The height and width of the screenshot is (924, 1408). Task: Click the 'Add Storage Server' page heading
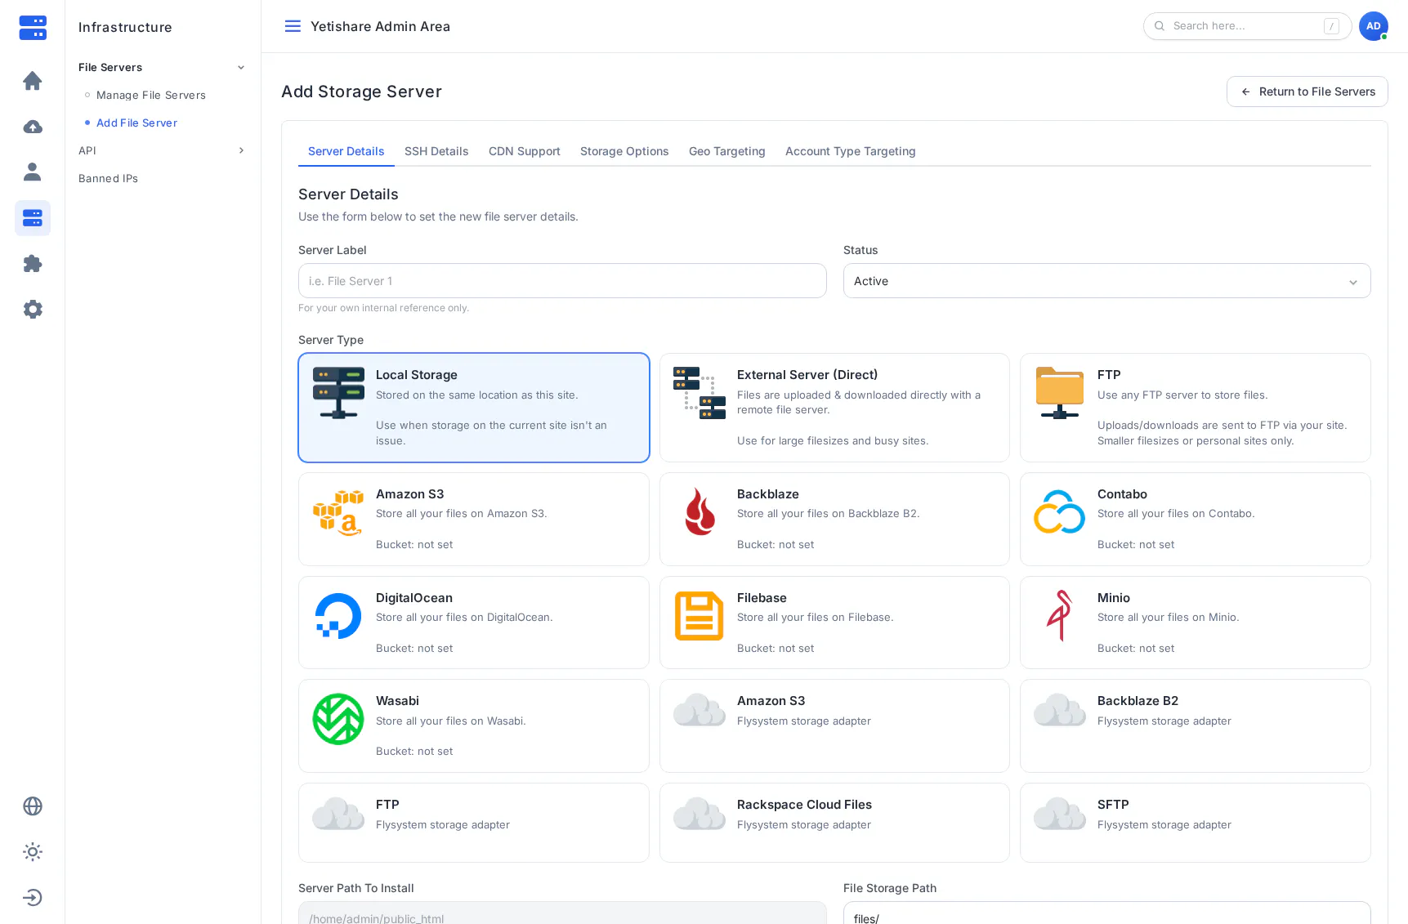(361, 92)
